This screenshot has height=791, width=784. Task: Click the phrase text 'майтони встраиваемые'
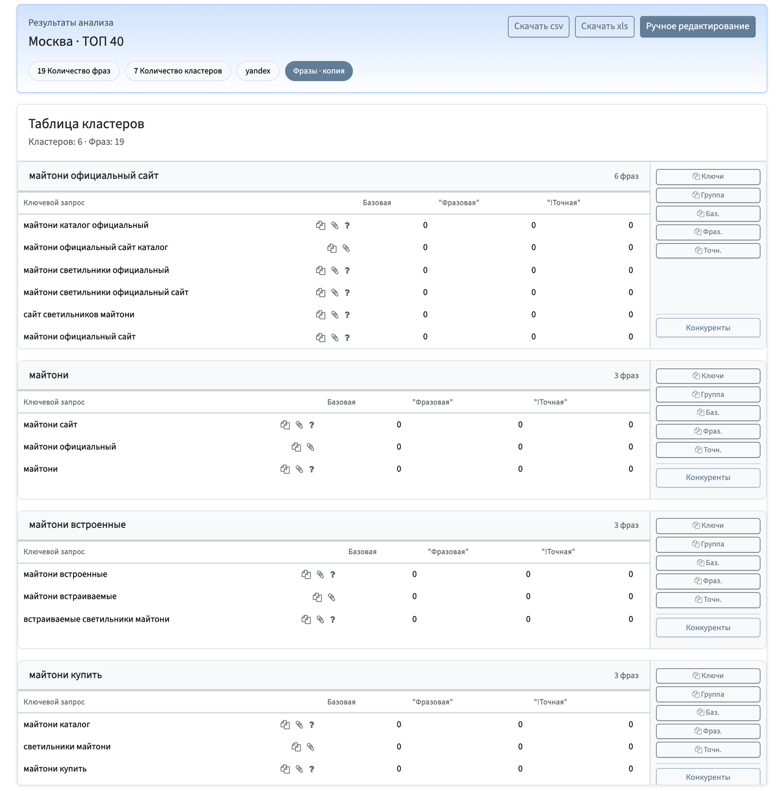click(x=70, y=597)
